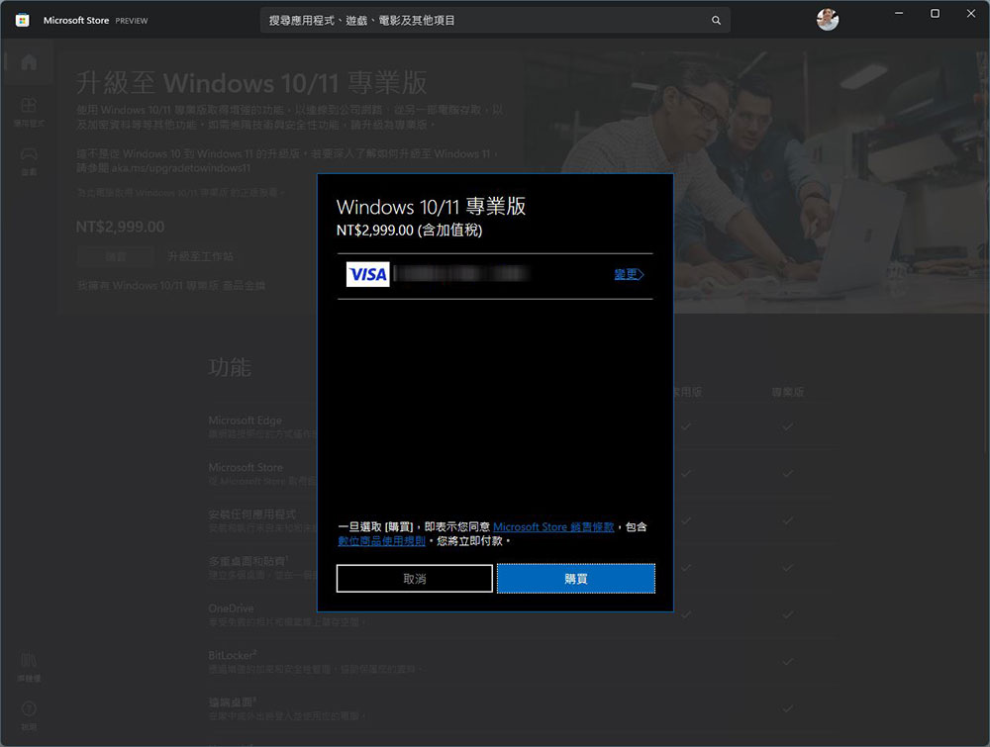Click the 功能 section heading

tap(230, 367)
